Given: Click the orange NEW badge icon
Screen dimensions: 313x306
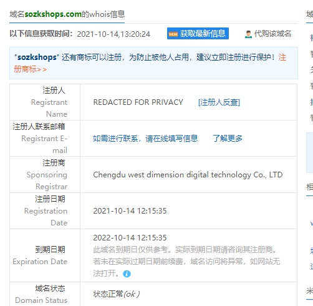Looking at the screenshot, I should tap(173, 34).
